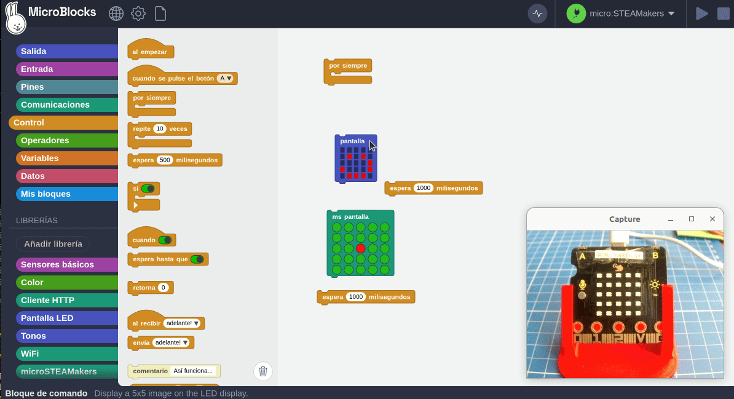Select the Entrada category
Screen dimensions: 734x399
click(67, 69)
